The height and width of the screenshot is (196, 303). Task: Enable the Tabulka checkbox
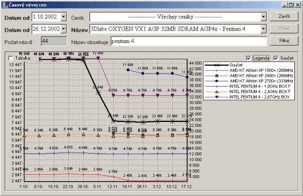tap(11, 58)
